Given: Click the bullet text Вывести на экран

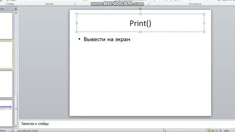Looking at the screenshot, I should (x=107, y=39).
